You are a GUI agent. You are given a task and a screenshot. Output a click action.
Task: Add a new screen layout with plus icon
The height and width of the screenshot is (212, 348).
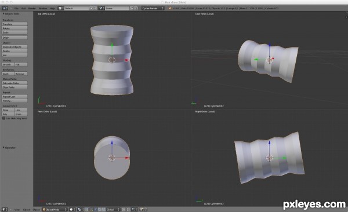pos(91,8)
